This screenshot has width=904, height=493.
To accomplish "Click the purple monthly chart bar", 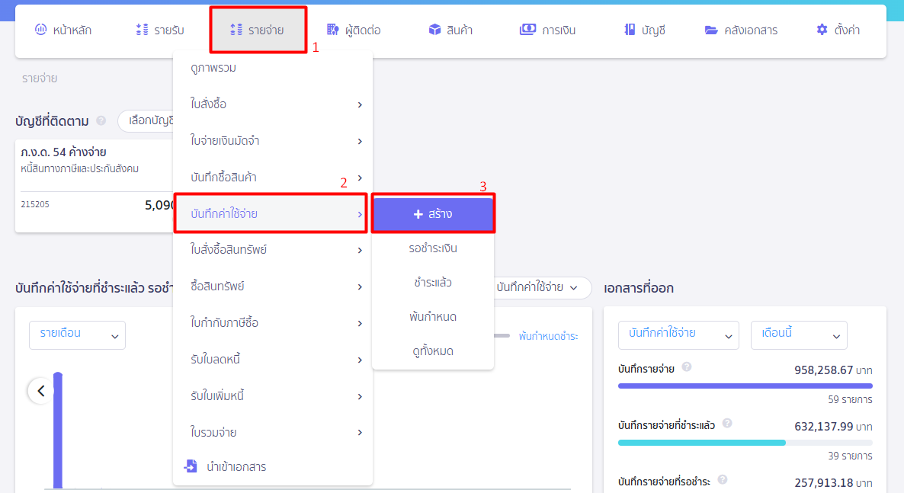I will point(58,431).
